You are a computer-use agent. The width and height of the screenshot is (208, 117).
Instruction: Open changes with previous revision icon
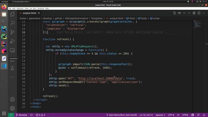(x=179, y=13)
